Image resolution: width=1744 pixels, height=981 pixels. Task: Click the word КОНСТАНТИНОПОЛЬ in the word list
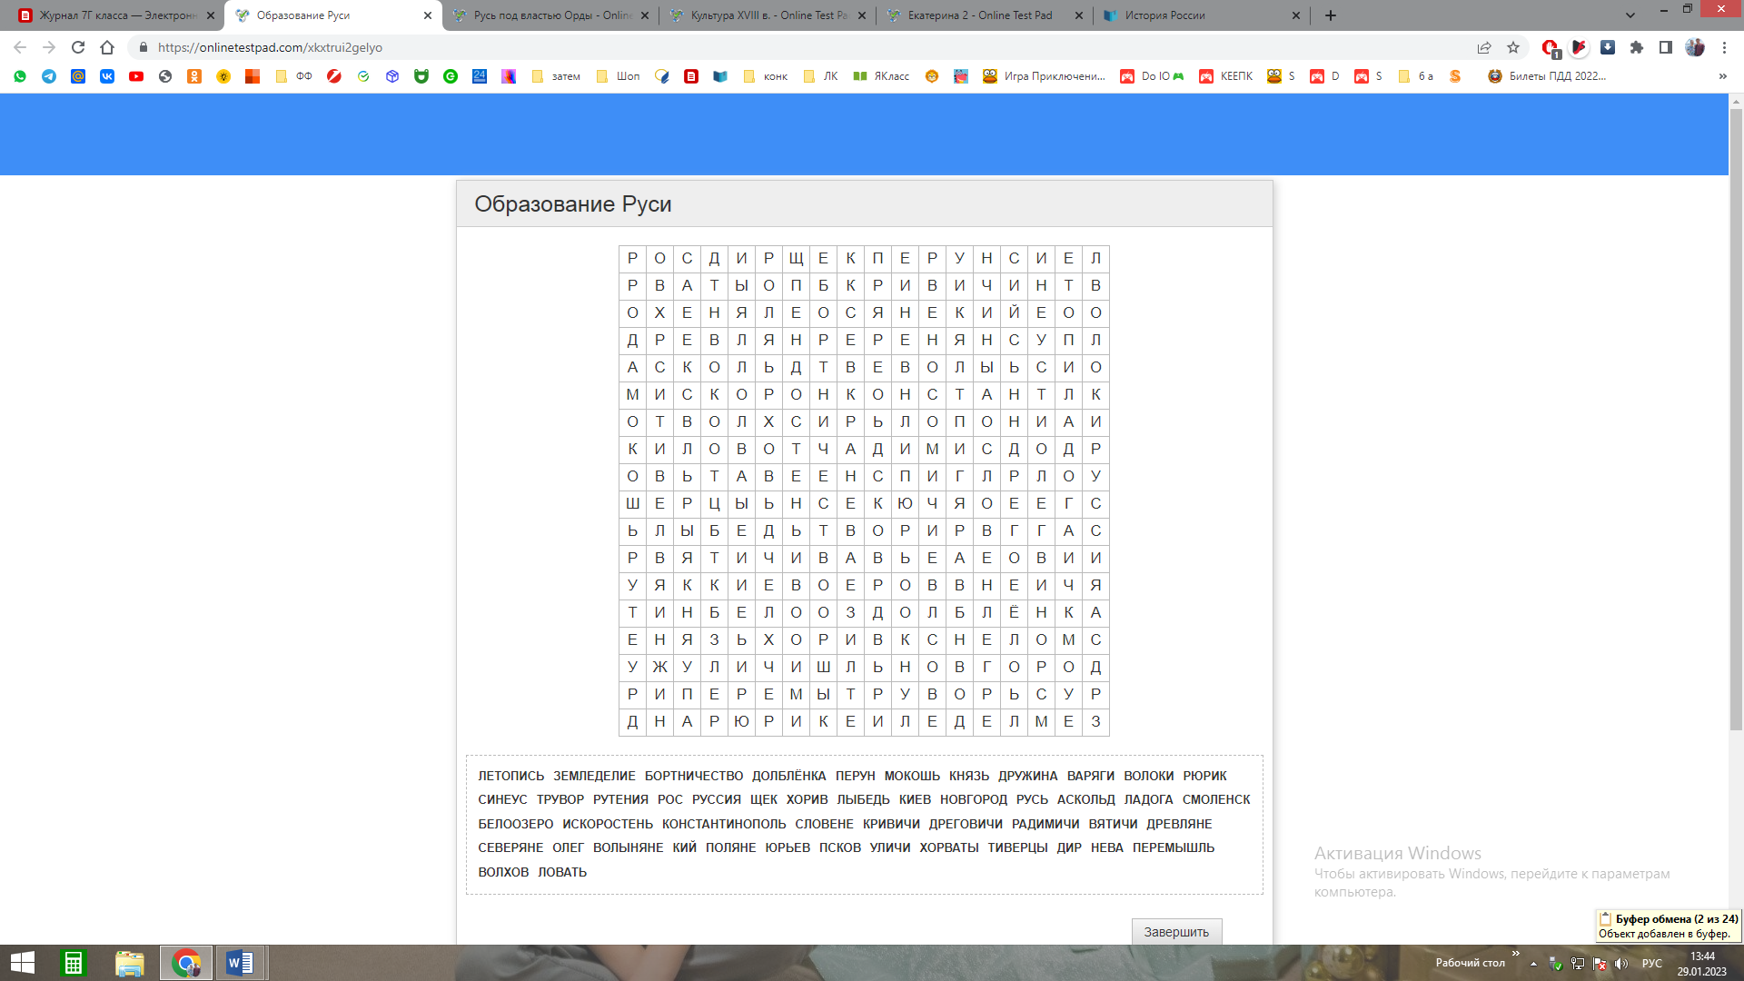coord(724,824)
